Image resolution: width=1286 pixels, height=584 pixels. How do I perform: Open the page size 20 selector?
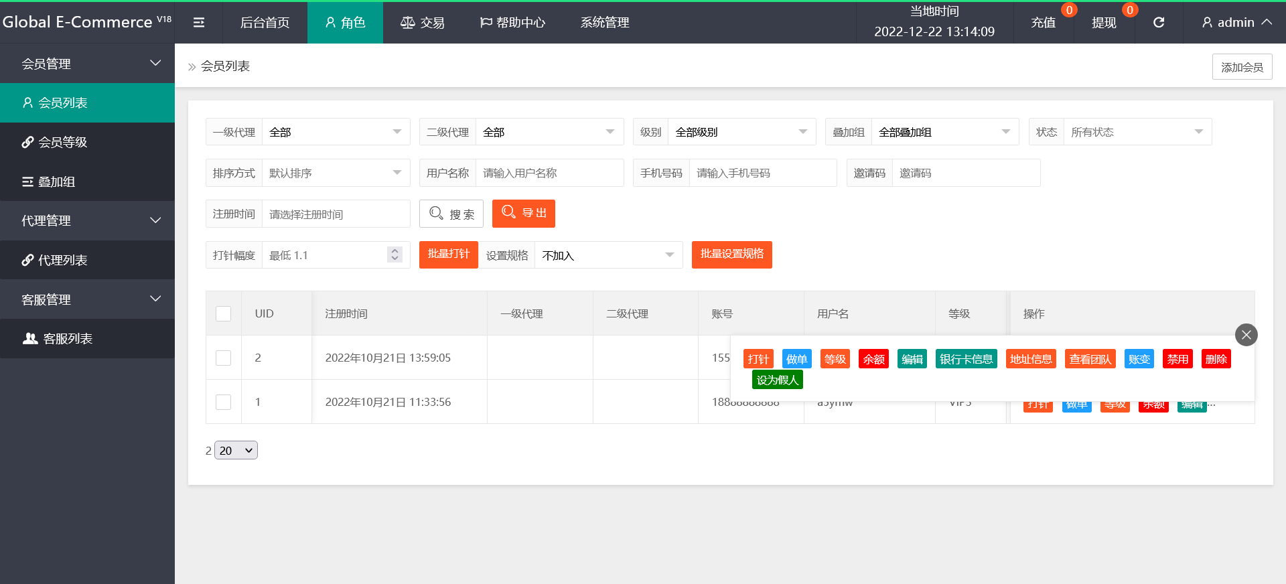[x=236, y=451]
